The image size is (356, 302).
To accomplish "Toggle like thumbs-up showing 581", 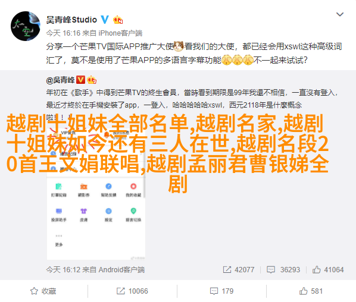I will [311, 291].
